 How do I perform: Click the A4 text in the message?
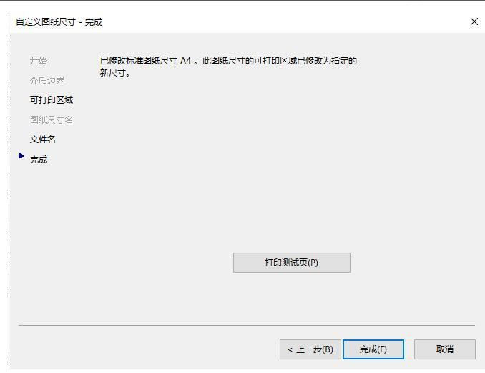click(185, 60)
